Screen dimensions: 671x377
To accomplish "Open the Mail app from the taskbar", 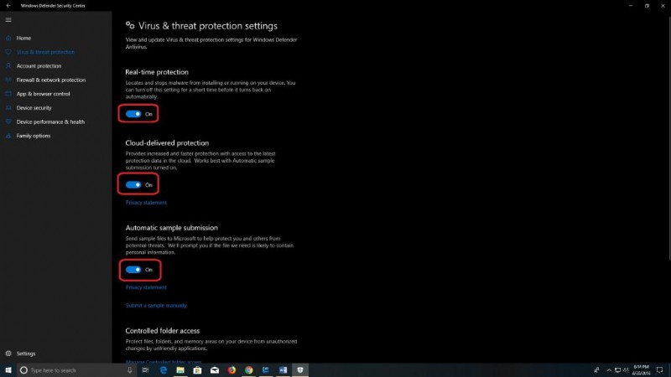I will [215, 370].
